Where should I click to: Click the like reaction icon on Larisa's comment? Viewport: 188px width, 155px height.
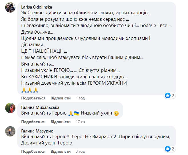coord(168,95)
